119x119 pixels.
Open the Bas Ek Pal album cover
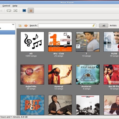coord(111,74)
